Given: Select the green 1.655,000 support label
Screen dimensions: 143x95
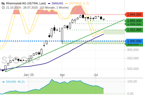Looking at the screenshot, I should [x=134, y=21].
